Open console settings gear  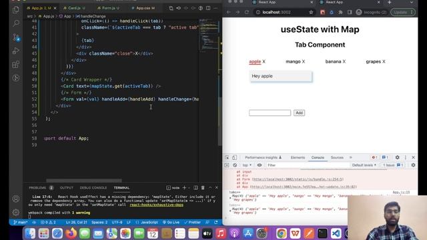point(413,165)
